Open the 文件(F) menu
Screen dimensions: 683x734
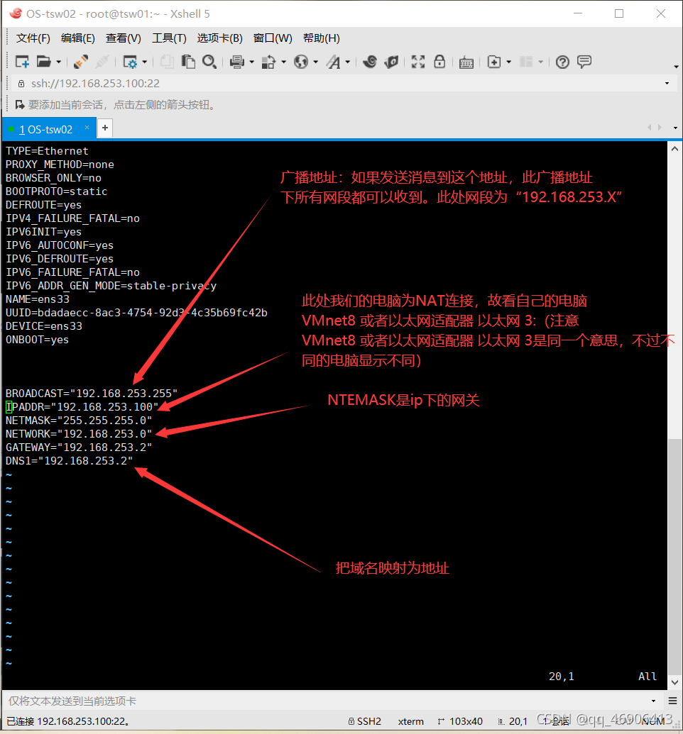[x=33, y=38]
